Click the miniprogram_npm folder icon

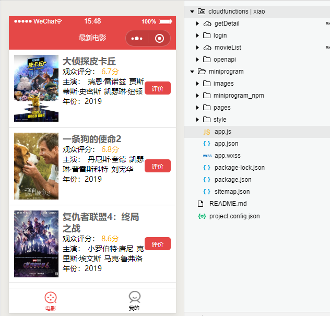tap(207, 96)
